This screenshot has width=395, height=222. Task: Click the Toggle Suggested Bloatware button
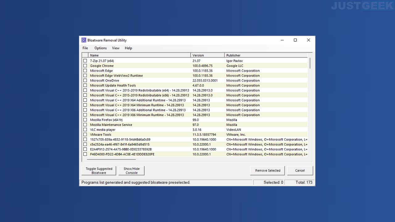(99, 171)
